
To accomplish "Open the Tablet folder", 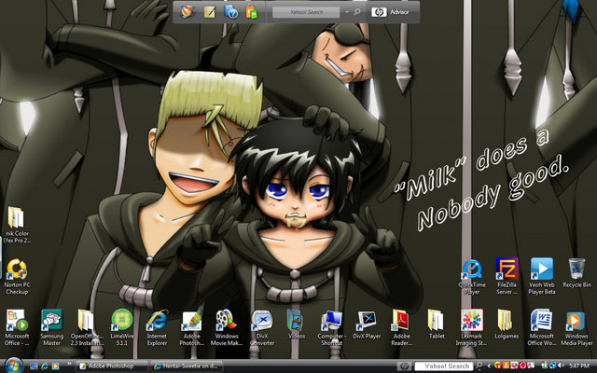I will 437,325.
